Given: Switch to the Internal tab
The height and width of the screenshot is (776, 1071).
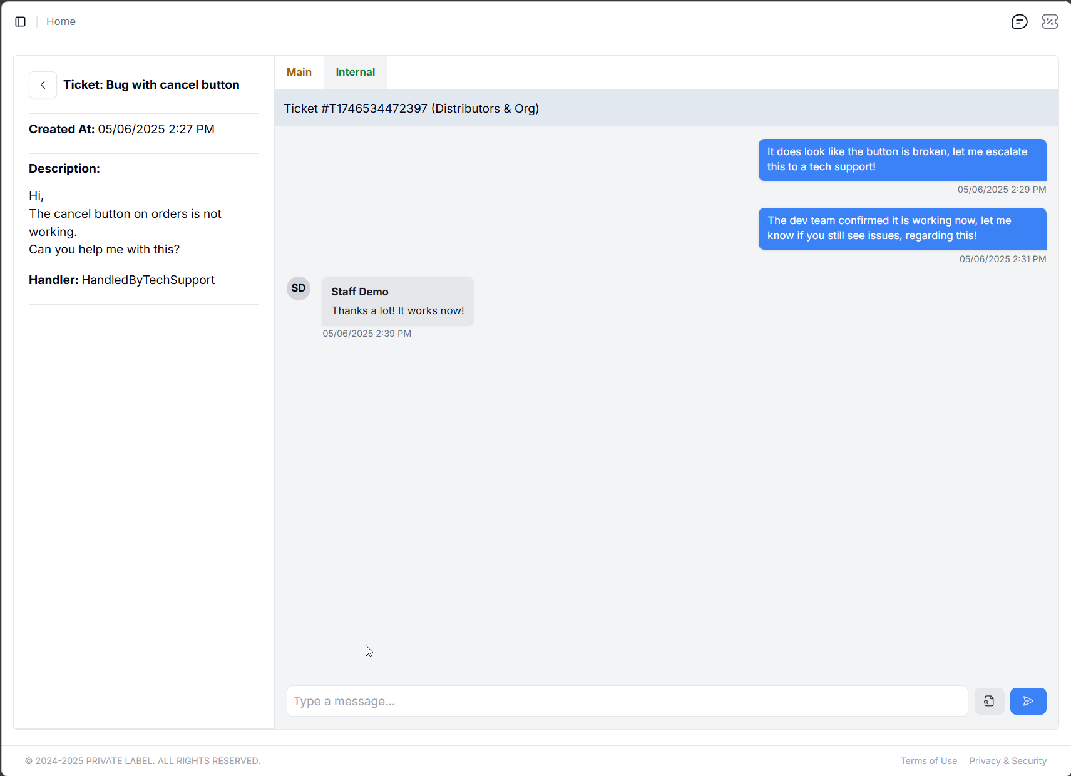Looking at the screenshot, I should coord(355,73).
